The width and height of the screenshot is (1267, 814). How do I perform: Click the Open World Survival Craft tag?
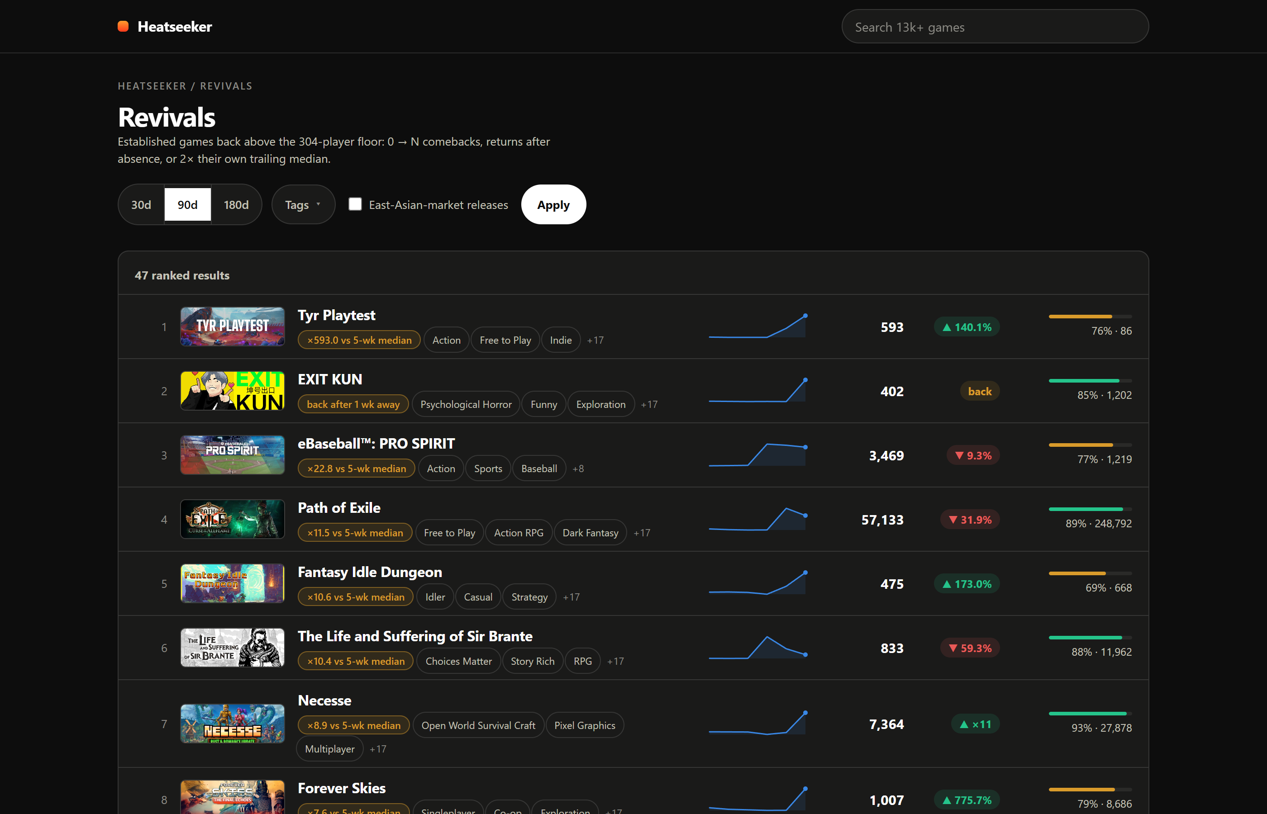(478, 725)
